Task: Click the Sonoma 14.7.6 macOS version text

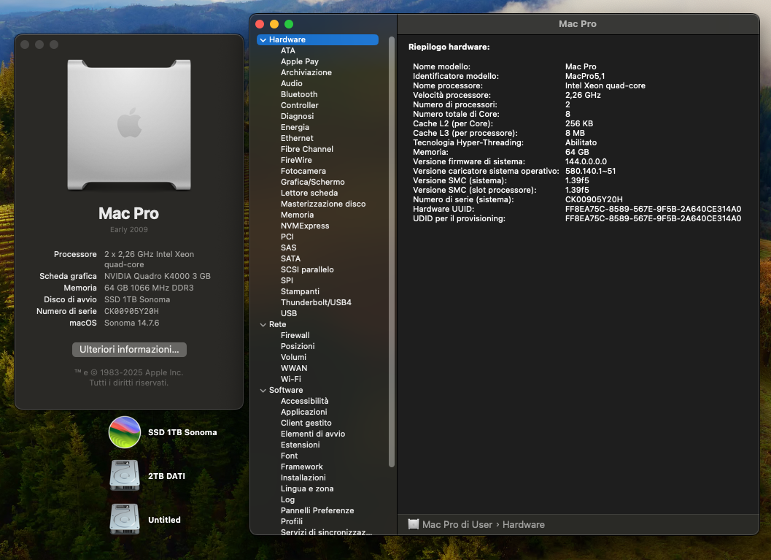Action: click(132, 323)
